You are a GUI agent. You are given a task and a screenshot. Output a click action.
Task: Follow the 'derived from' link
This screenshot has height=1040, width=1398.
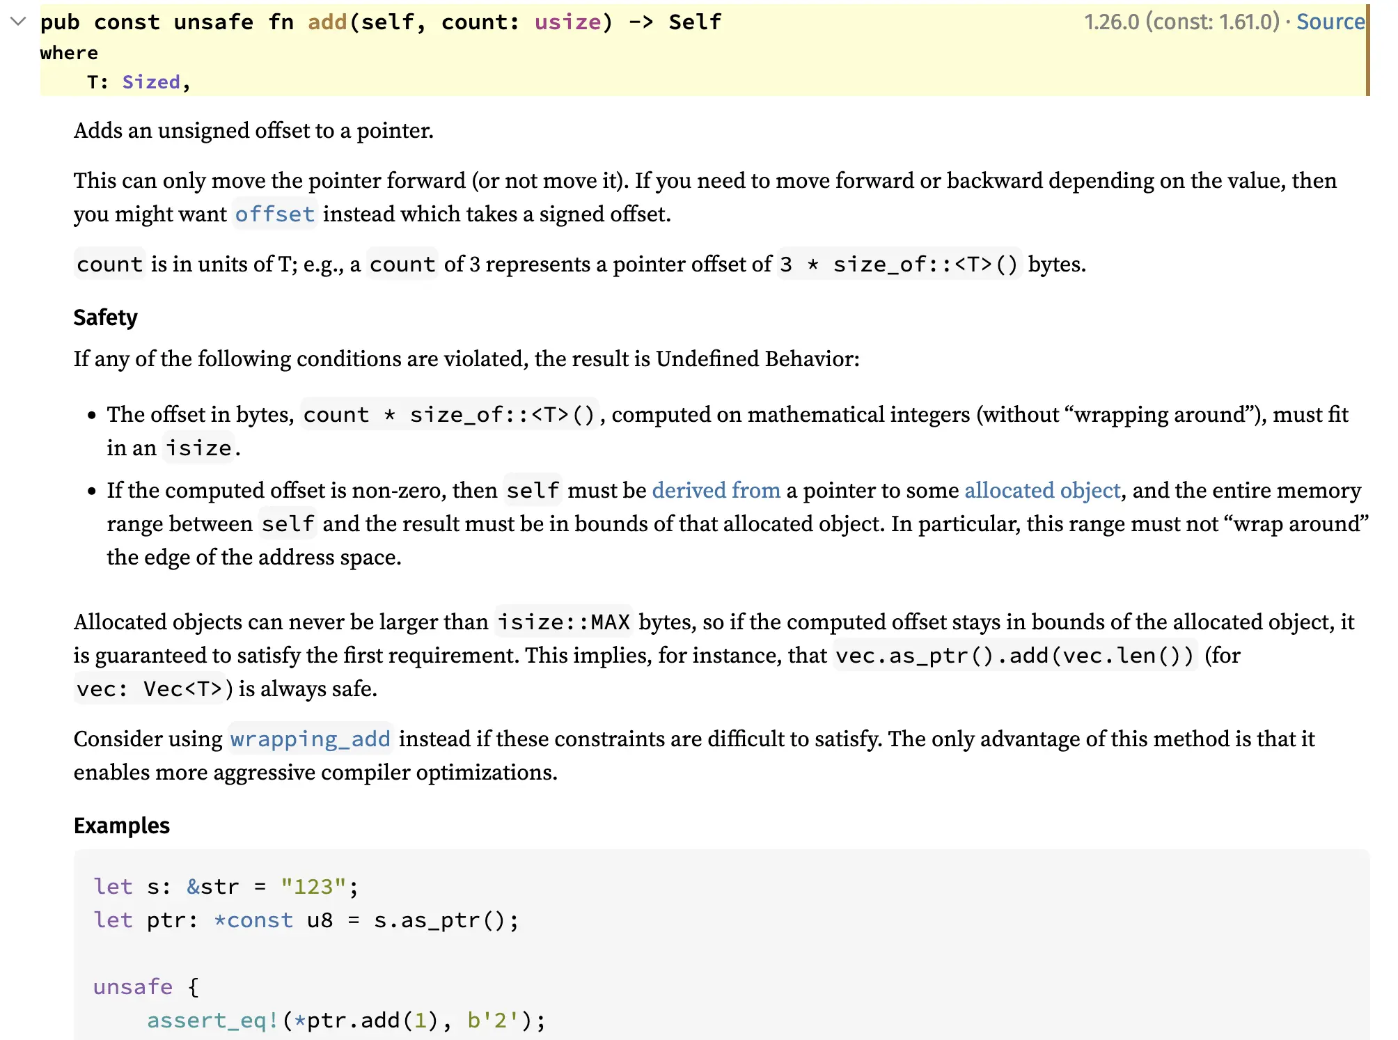tap(716, 491)
